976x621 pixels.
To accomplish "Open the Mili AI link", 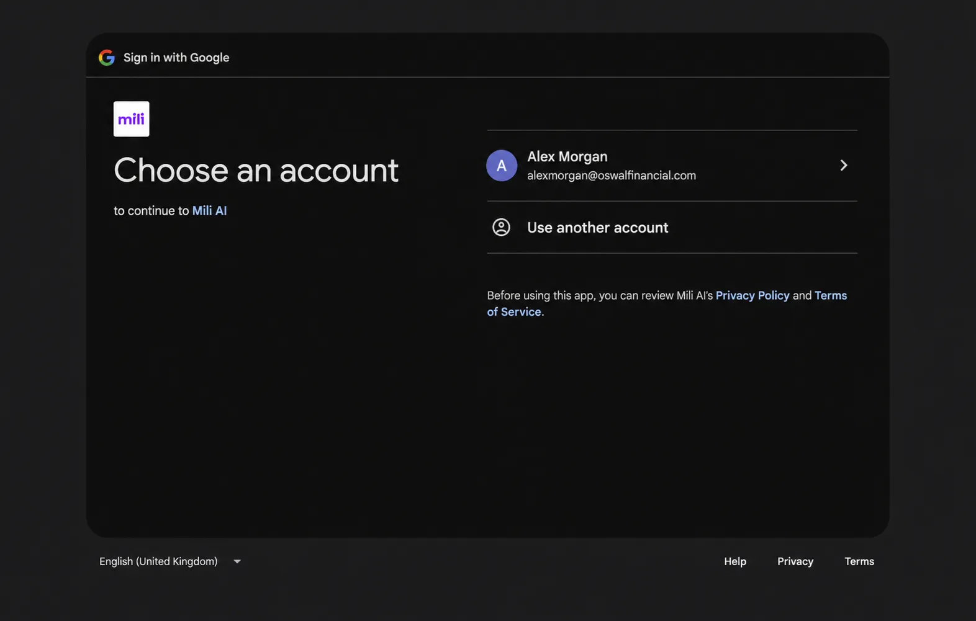I will pyautogui.click(x=209, y=210).
